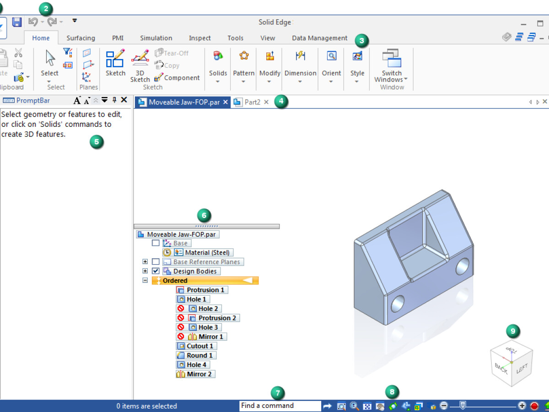Open the Tools ribbon tab

[236, 38]
